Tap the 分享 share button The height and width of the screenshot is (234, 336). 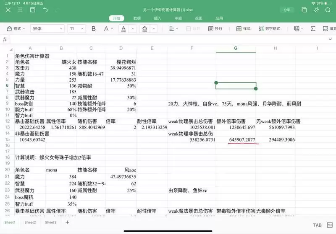[x=287, y=10]
